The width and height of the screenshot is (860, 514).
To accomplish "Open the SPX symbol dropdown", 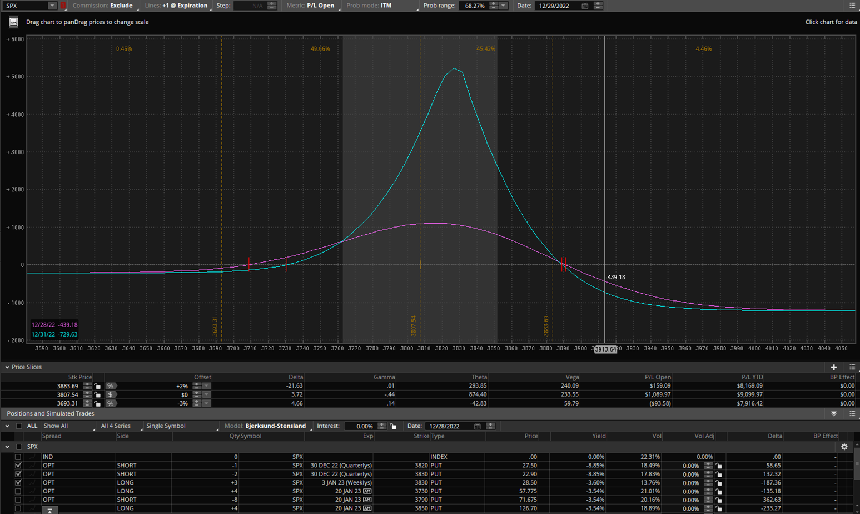I will (52, 6).
